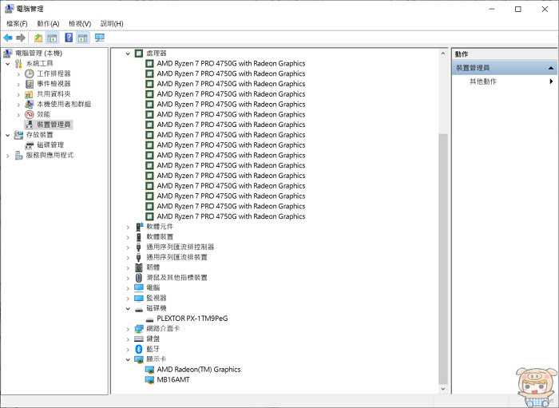
Task: Expand the 工作排程器 tree node
Action: tap(18, 74)
